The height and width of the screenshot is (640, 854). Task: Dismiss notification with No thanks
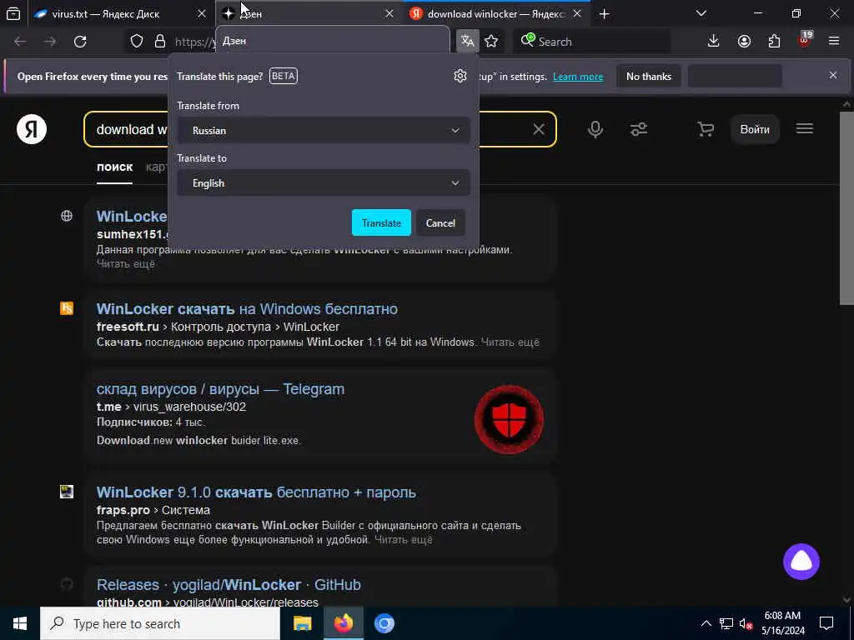click(x=649, y=76)
